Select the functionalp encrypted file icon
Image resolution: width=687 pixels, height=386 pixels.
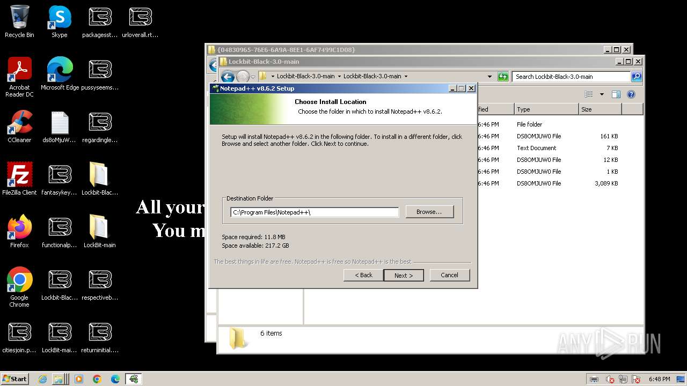coord(60,232)
